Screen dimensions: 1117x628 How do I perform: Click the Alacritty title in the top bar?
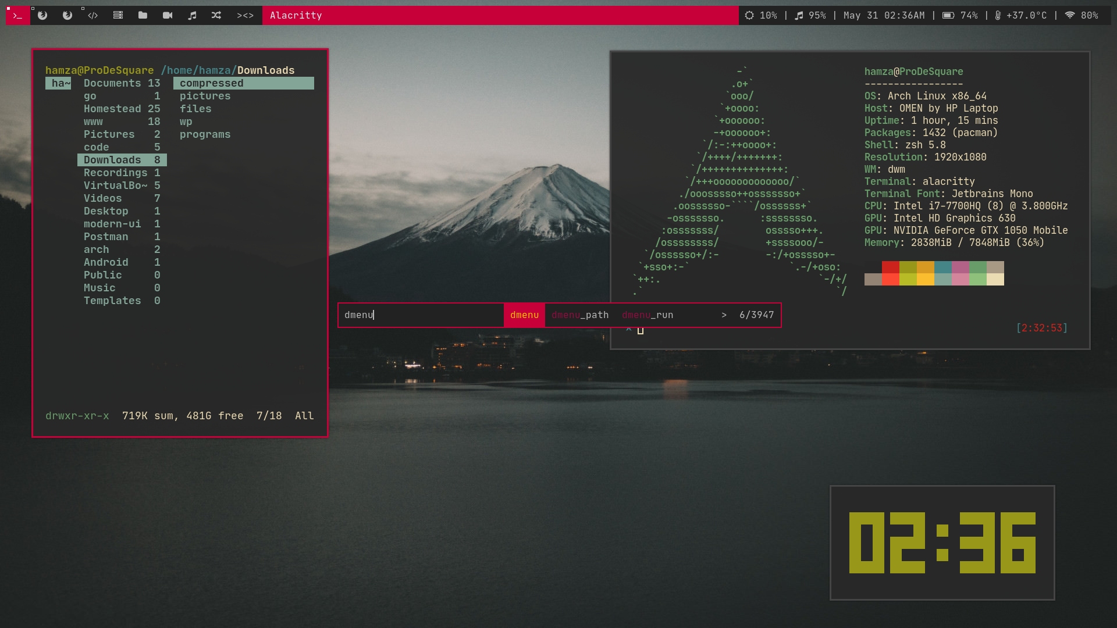[x=296, y=16]
